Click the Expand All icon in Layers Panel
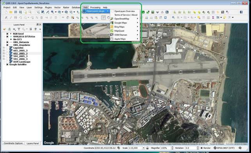 pos(30,29)
